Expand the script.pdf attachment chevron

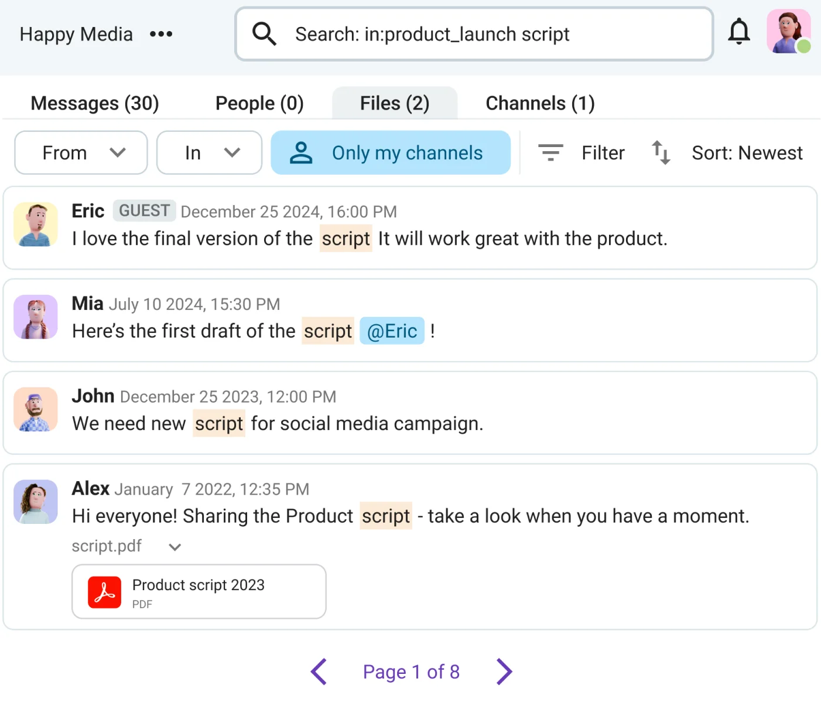[173, 547]
